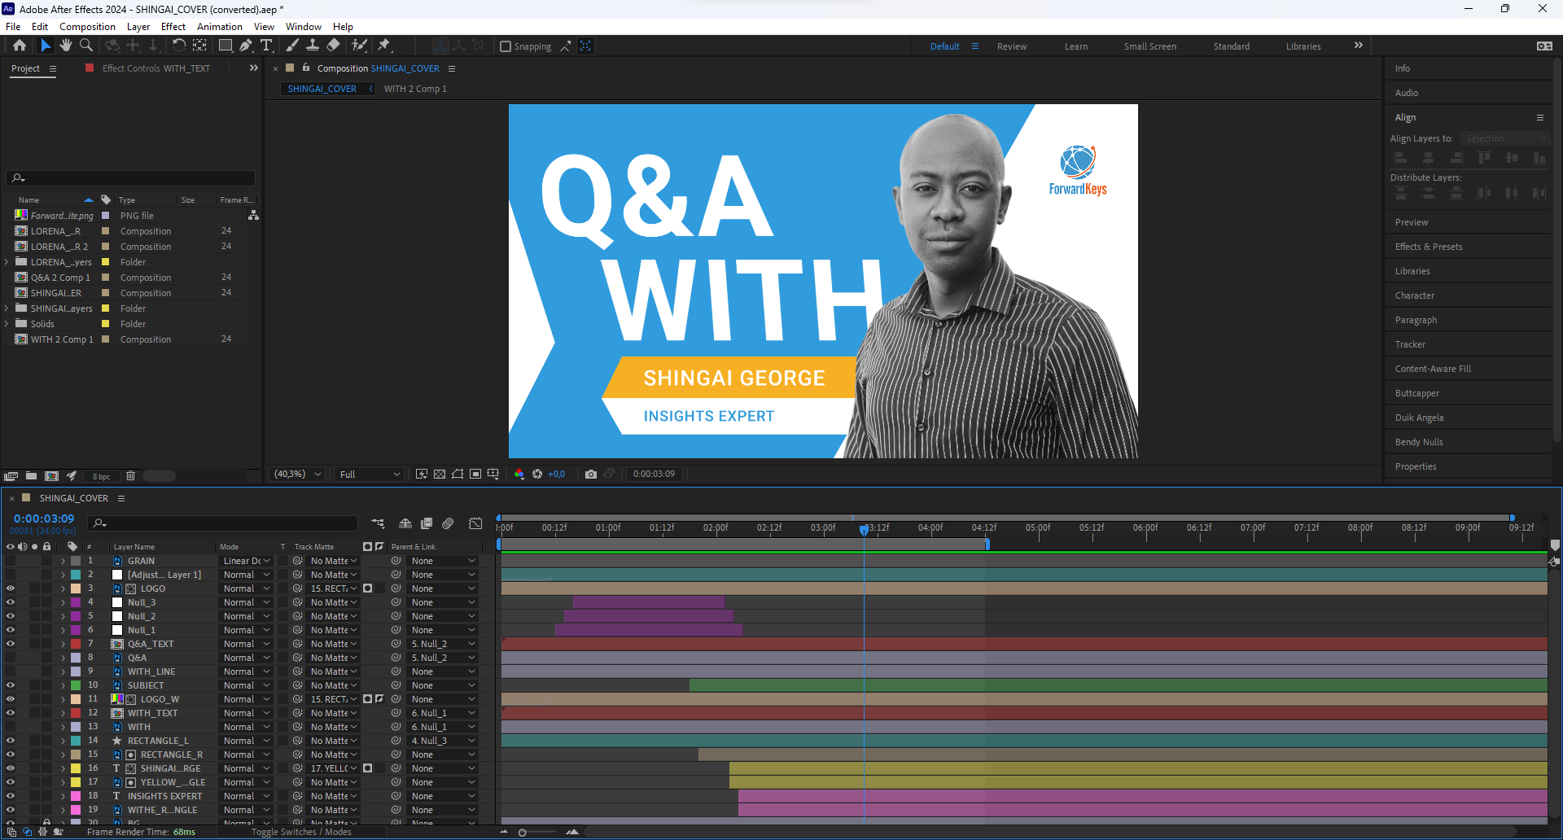Open the Duik Angela panel

tap(1419, 418)
